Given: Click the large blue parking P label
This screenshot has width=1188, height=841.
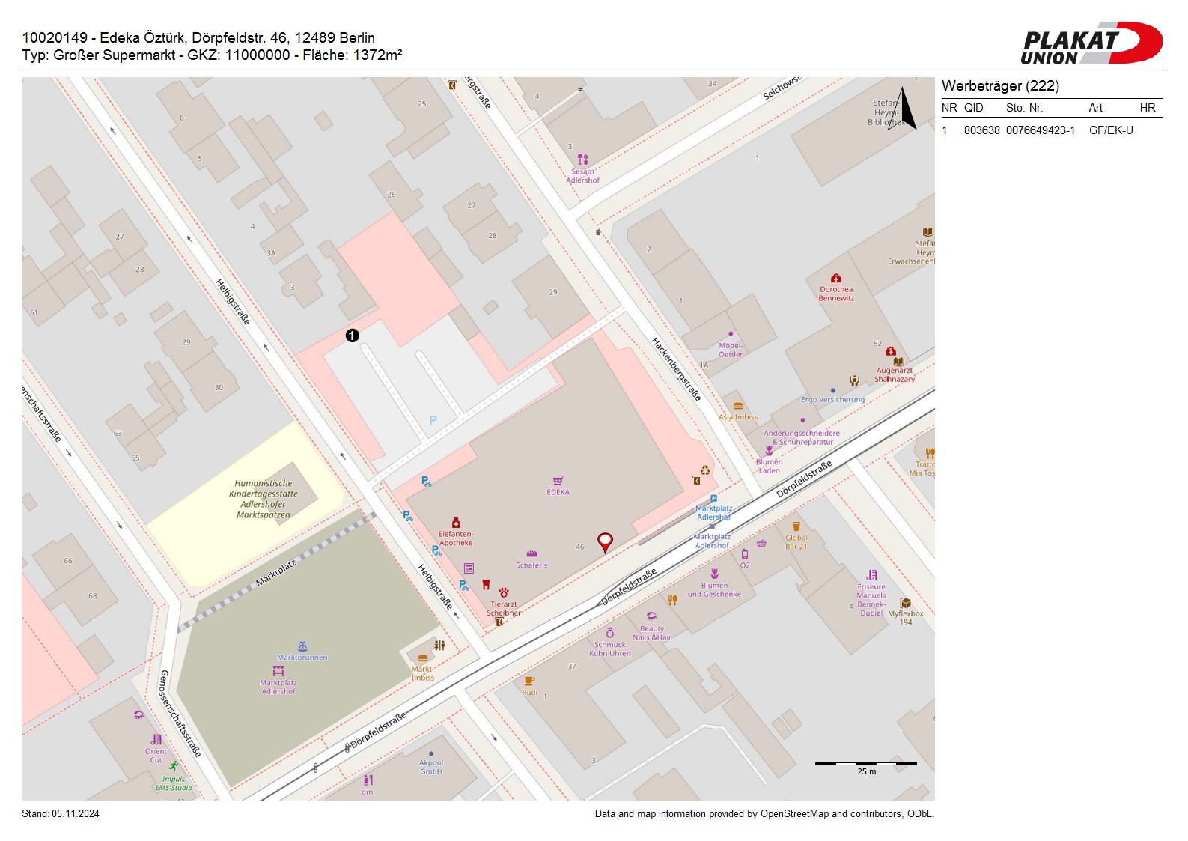Looking at the screenshot, I should coord(433,421).
